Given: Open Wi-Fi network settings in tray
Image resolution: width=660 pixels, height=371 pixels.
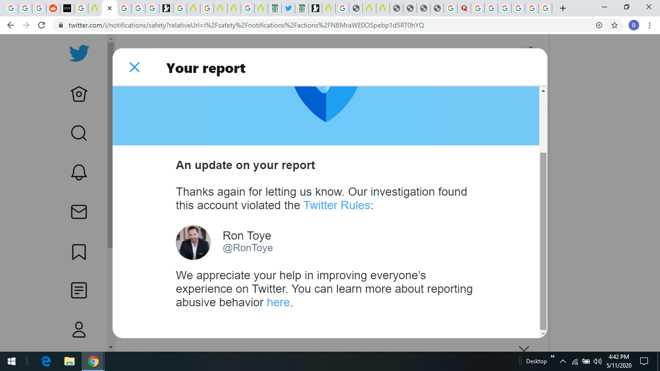Looking at the screenshot, I should (575, 361).
